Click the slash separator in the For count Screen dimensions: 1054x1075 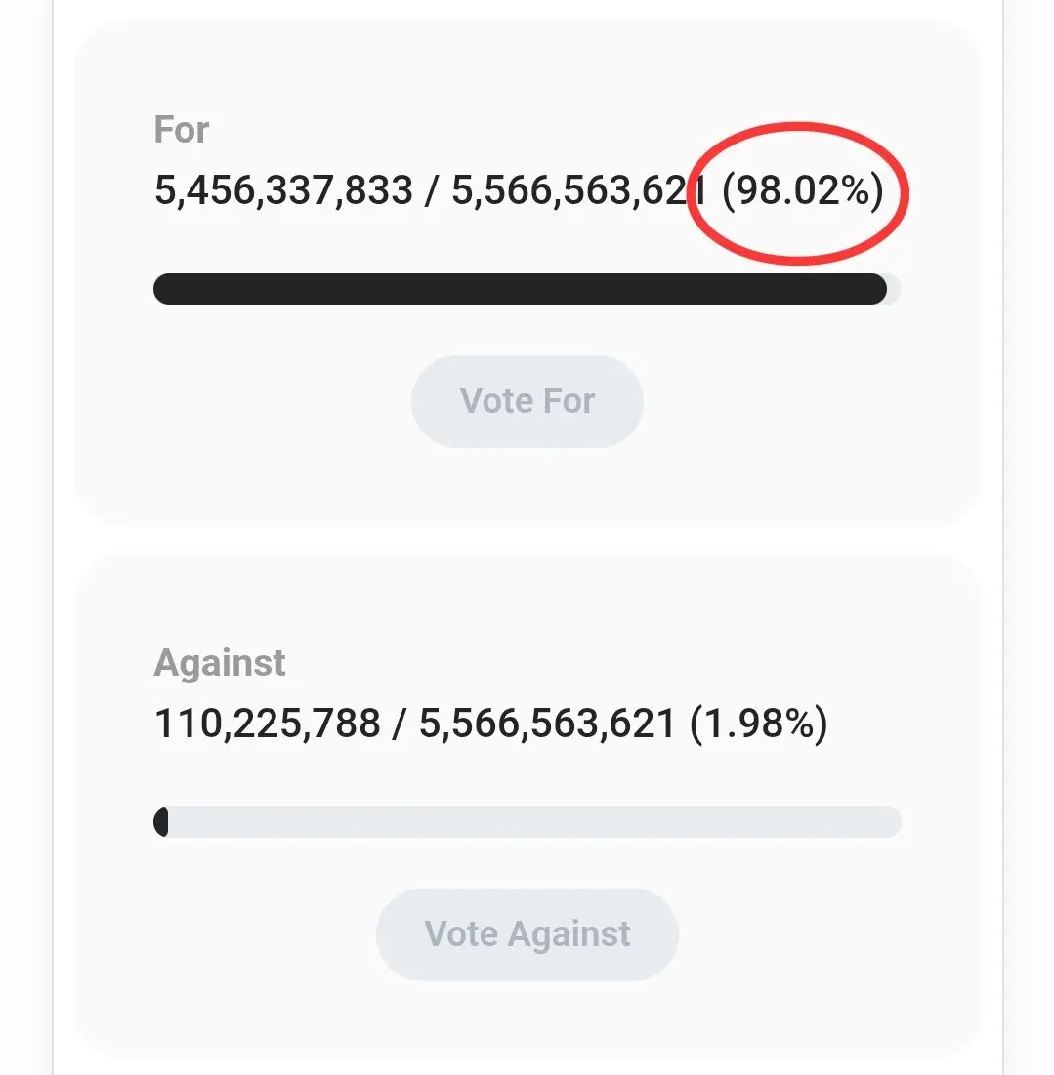click(432, 190)
